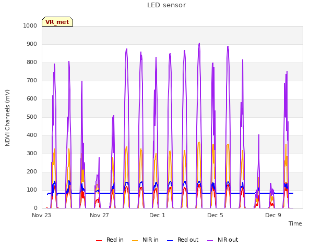The width and height of the screenshot is (334, 250).
Task: Click the blue swatch beside Red out
Action: [x=170, y=241]
